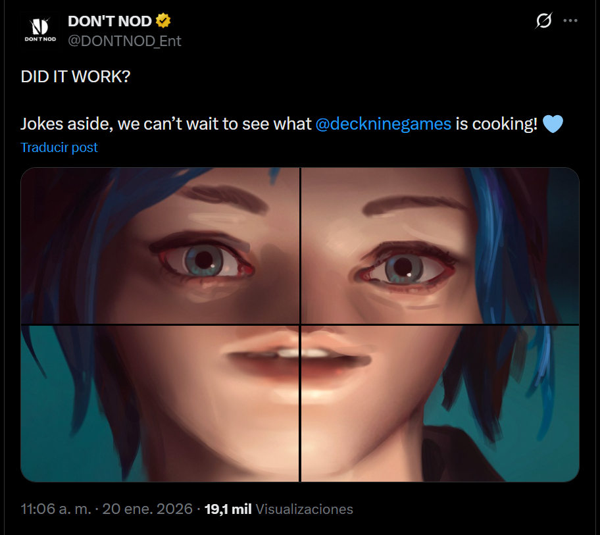
Task: Click the Traducir post link
Action: point(59,147)
